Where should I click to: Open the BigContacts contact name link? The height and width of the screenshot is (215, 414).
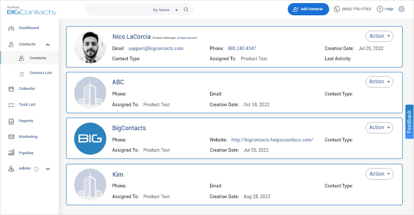(x=129, y=128)
